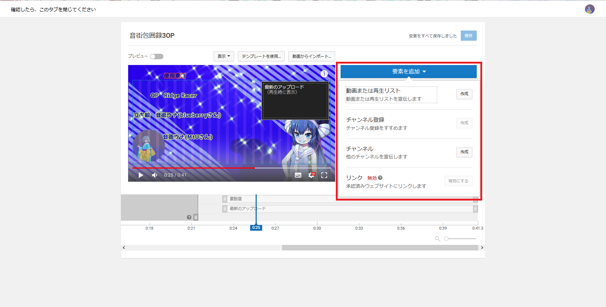Select the チャンネル menu entry label
The width and height of the screenshot is (606, 307).
click(x=359, y=149)
